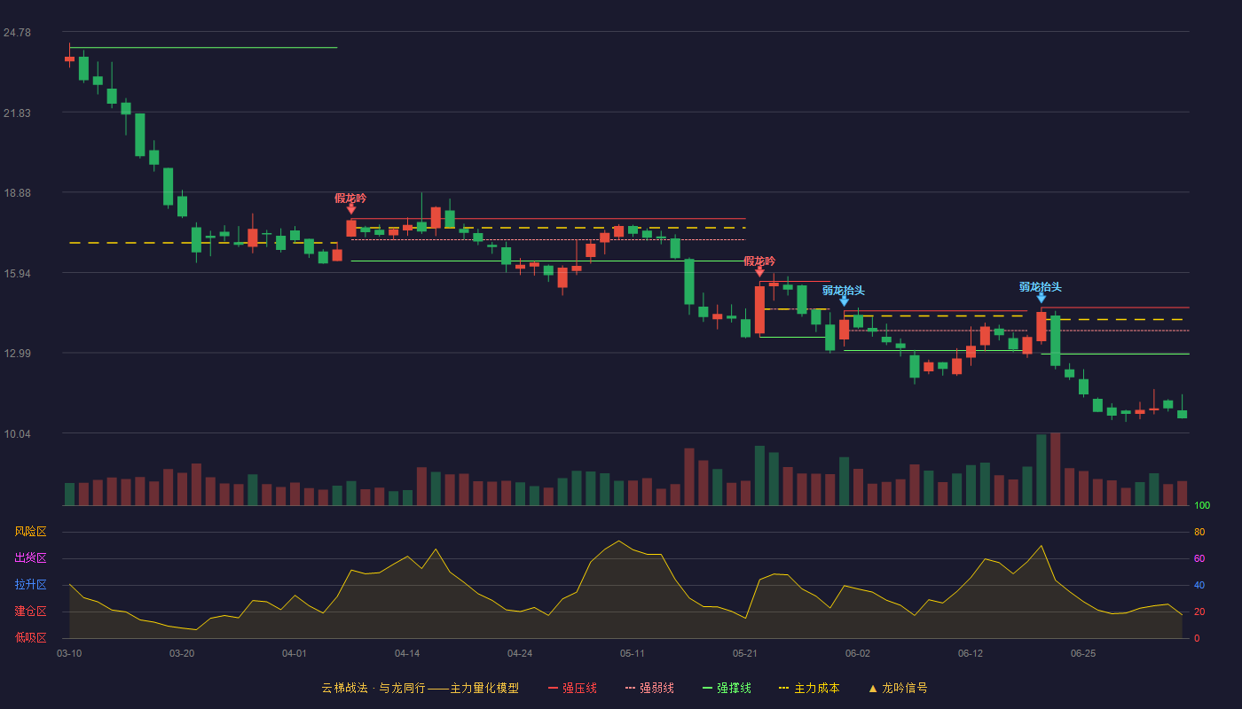The width and height of the screenshot is (1242, 709).
Task: Click the 04-24 date axis label
Action: (x=520, y=653)
